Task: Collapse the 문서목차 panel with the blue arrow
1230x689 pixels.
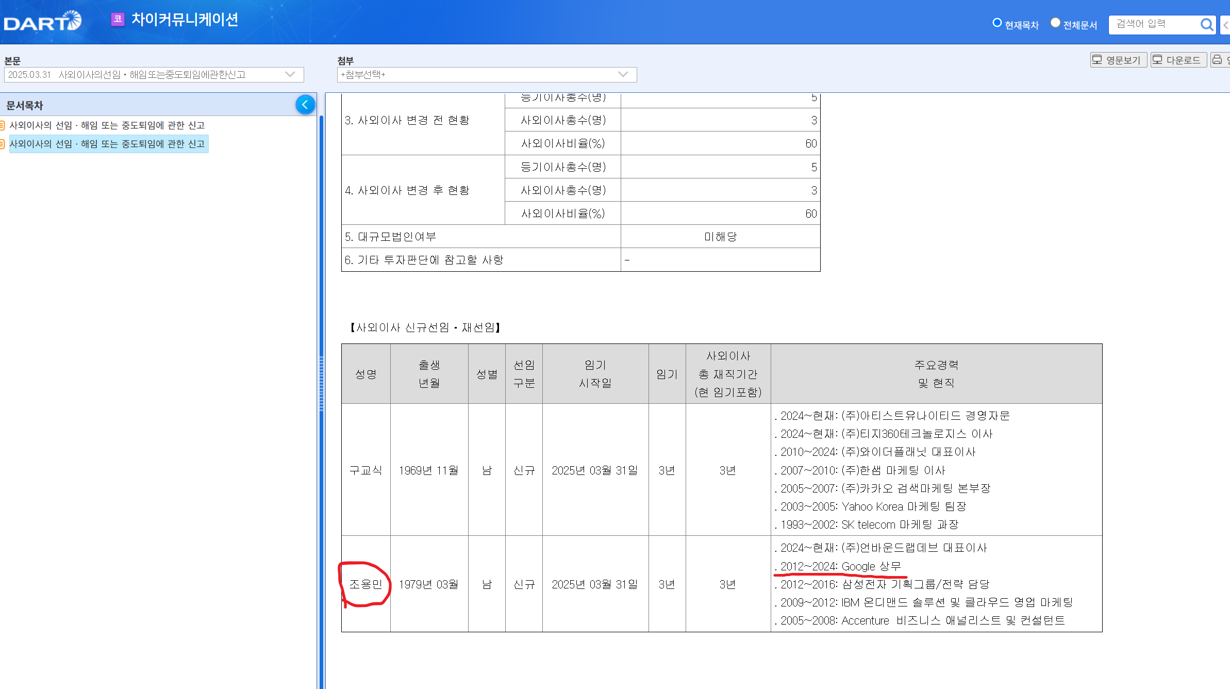Action: click(305, 105)
